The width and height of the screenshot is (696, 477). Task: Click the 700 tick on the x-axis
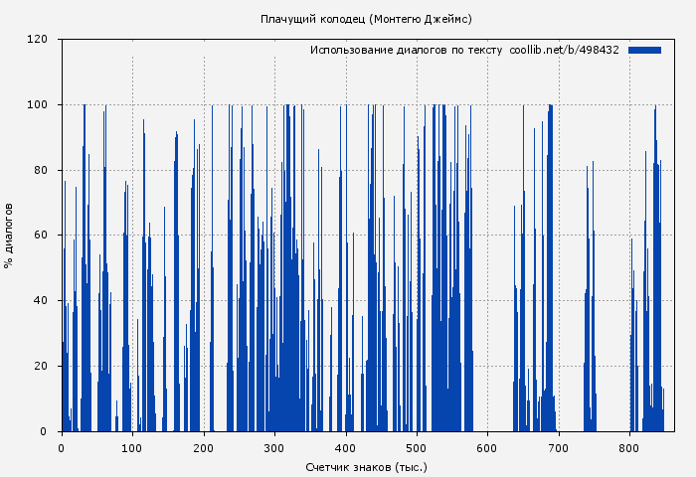[558, 448]
